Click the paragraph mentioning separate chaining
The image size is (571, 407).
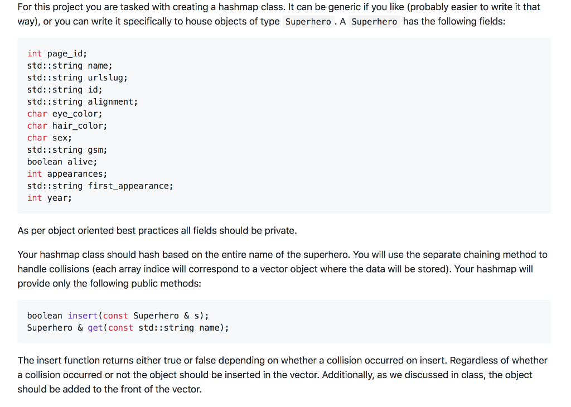click(283, 269)
